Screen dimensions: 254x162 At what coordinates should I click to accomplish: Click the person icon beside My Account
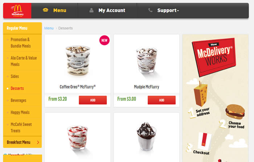pyautogui.click(x=91, y=10)
